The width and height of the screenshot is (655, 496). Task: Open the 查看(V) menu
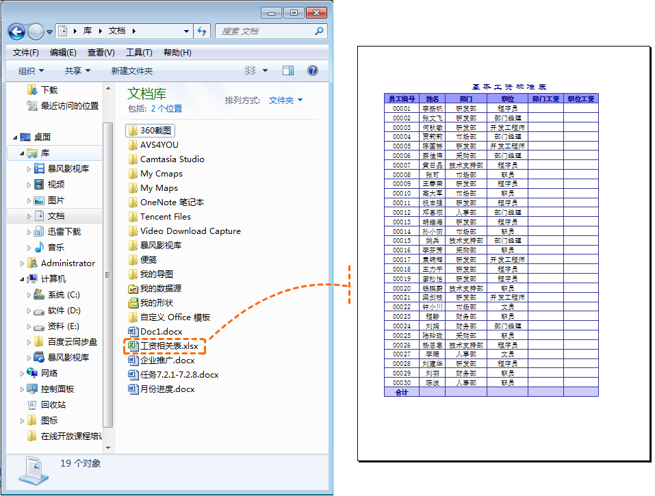tap(101, 53)
